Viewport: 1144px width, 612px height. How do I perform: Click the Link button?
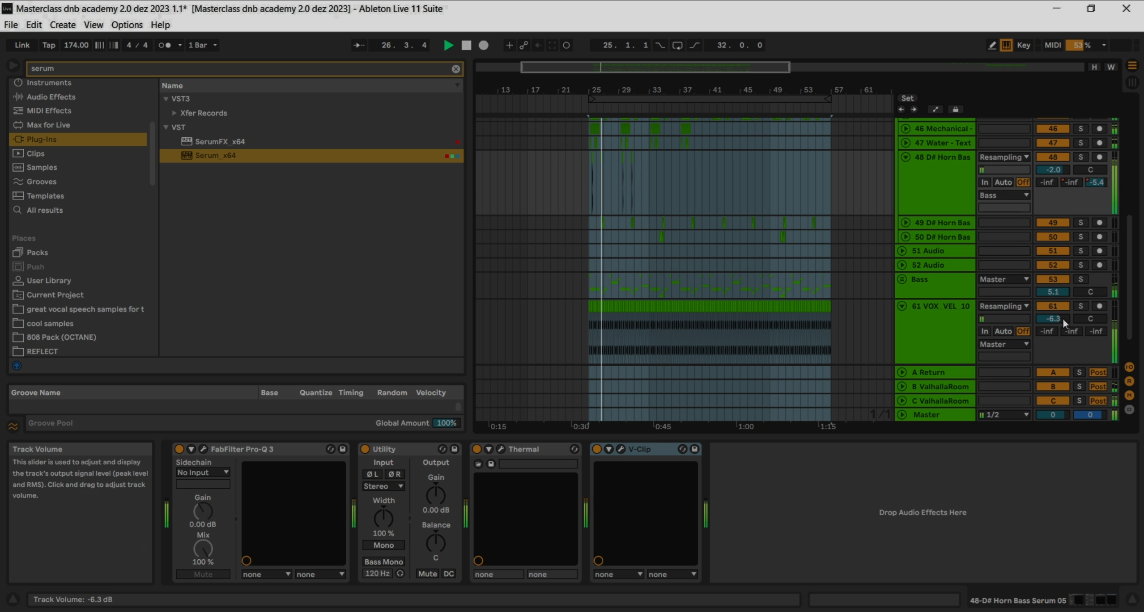tap(22, 45)
